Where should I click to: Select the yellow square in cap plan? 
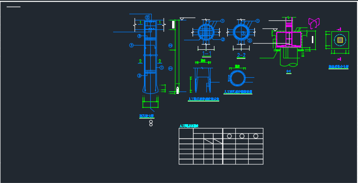pyautogui.click(x=340, y=40)
